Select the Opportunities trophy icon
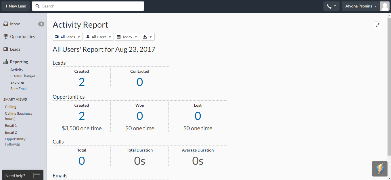This screenshot has width=391, height=180. coord(6,37)
